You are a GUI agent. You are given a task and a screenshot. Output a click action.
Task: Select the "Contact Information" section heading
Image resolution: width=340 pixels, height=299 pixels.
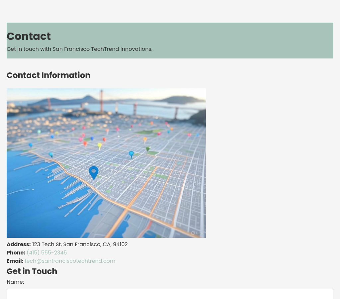click(x=48, y=75)
